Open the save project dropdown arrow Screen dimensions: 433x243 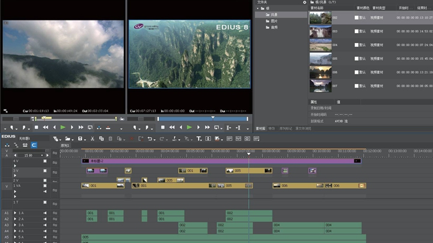point(84,140)
